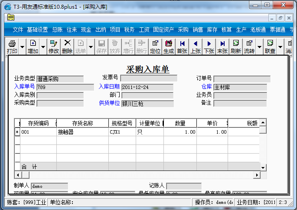Click the 流转 workflow icon
Viewport: 297px width, 210px height.
[x=249, y=47]
